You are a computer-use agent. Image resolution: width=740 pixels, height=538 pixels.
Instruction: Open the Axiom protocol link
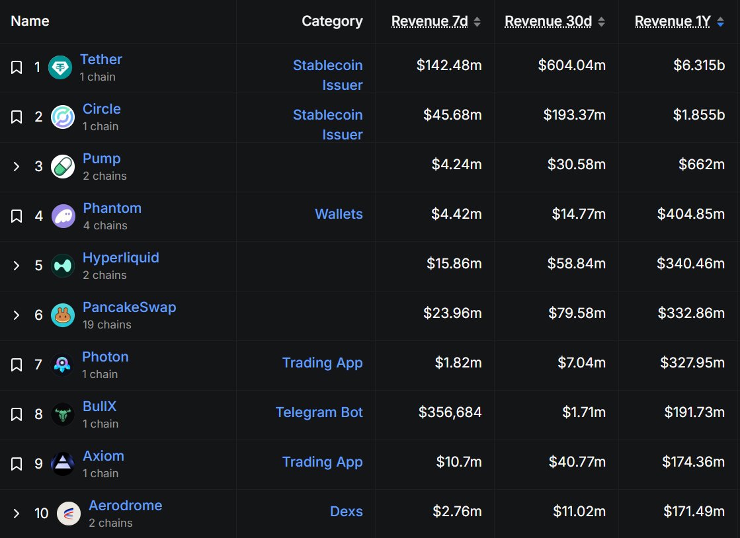click(103, 456)
